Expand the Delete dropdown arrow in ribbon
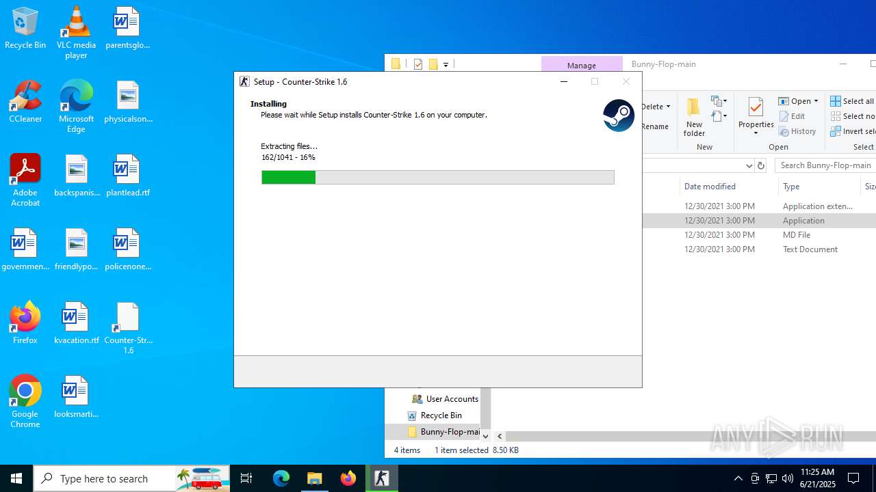The height and width of the screenshot is (492, 876). (668, 107)
